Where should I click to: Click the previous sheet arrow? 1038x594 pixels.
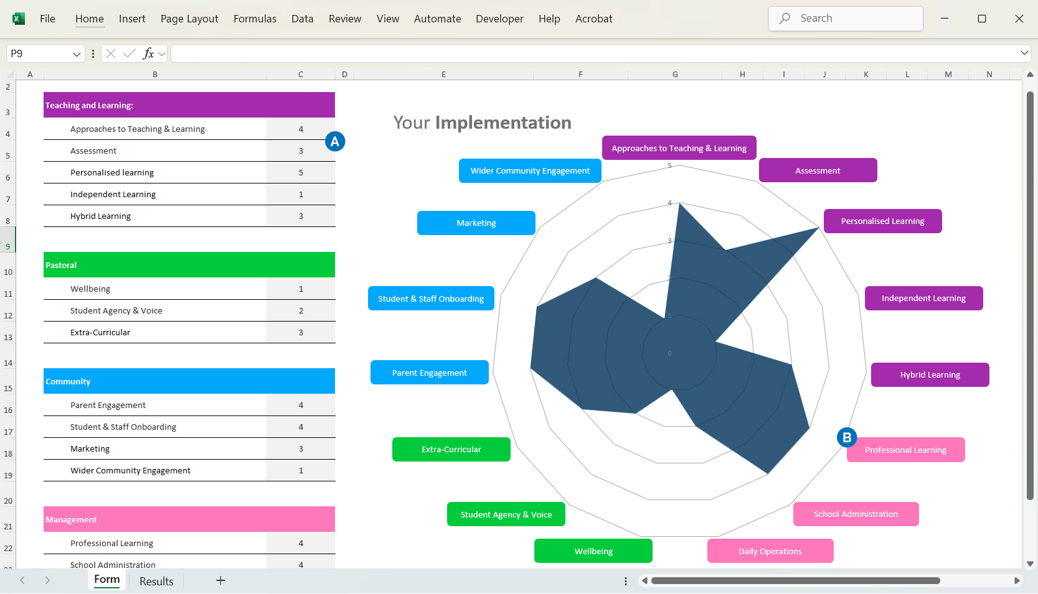coord(22,580)
